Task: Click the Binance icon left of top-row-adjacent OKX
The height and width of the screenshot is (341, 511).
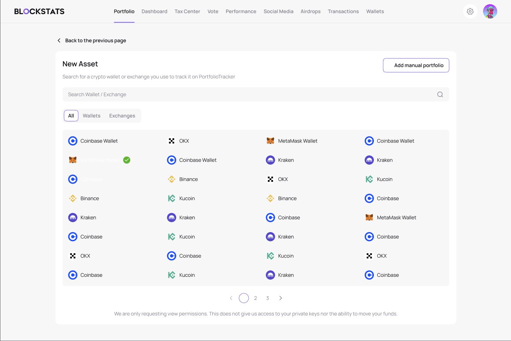Action: pos(171,179)
